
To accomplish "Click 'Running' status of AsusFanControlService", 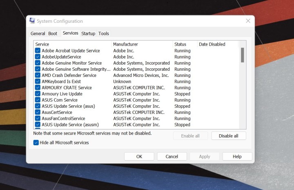I will click(x=183, y=118).
